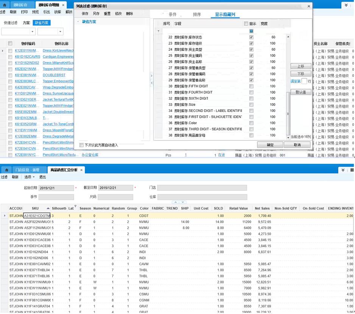Viewport: 355px width, 314px height.
Task: Click 重置 in the filter dialog toolbar
Action: coord(107,14)
